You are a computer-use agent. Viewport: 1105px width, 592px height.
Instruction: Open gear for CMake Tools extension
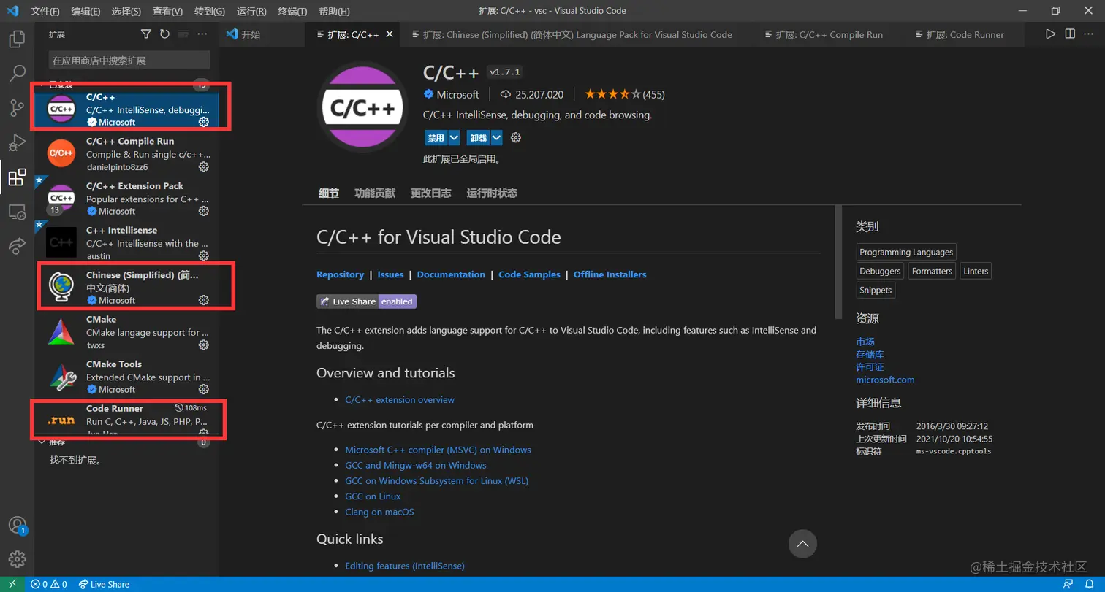pyautogui.click(x=204, y=389)
